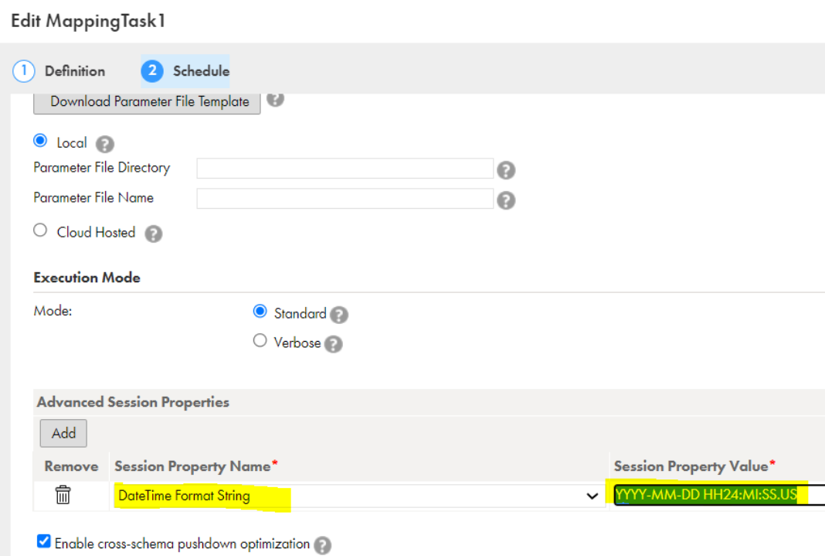Open help for cross-schema pushdown optimization

click(x=323, y=545)
